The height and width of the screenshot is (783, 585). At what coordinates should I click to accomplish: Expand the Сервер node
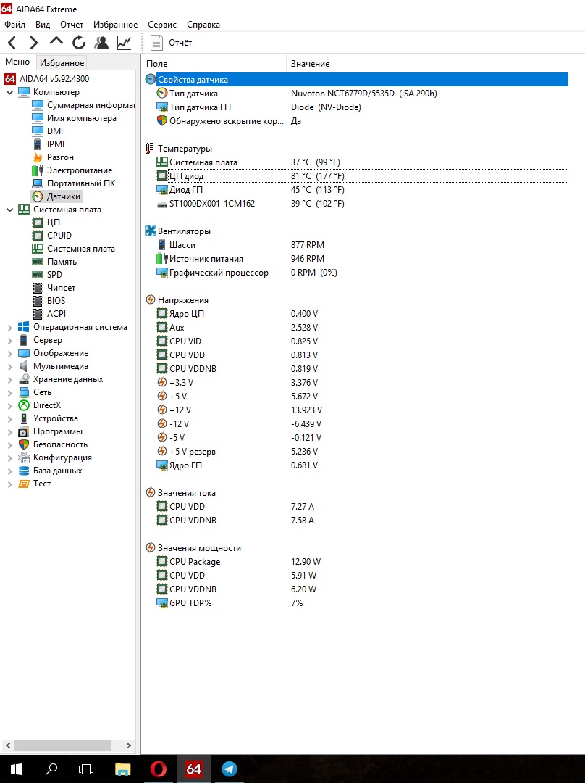click(x=9, y=341)
